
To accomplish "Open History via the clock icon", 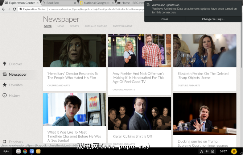I will 5,95.
